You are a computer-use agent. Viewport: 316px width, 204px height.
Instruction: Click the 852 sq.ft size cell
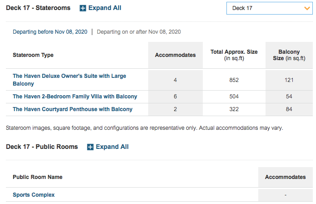(234, 80)
